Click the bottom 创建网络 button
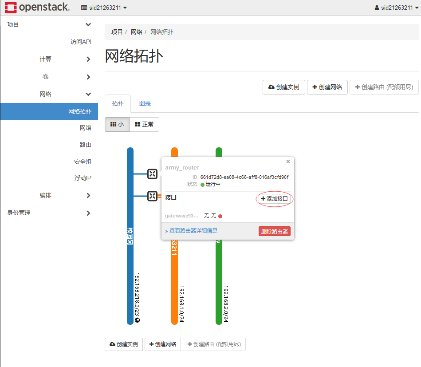 163,344
